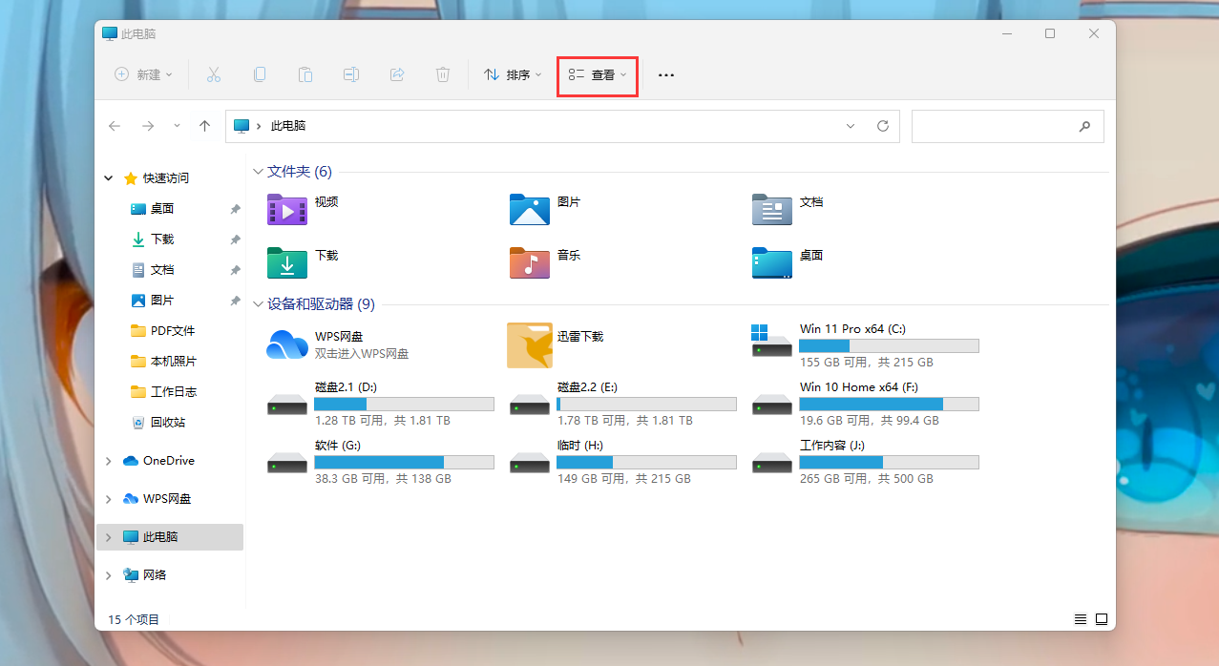
Task: Select the 桌面 folder icon in main pane
Action: [x=771, y=262]
